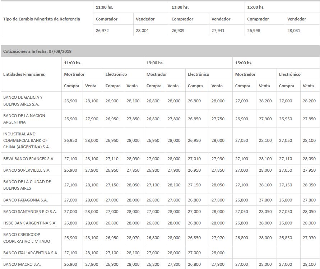Click '15:00 hs.' header in the reference table
320x269 pixels.
[256, 7]
